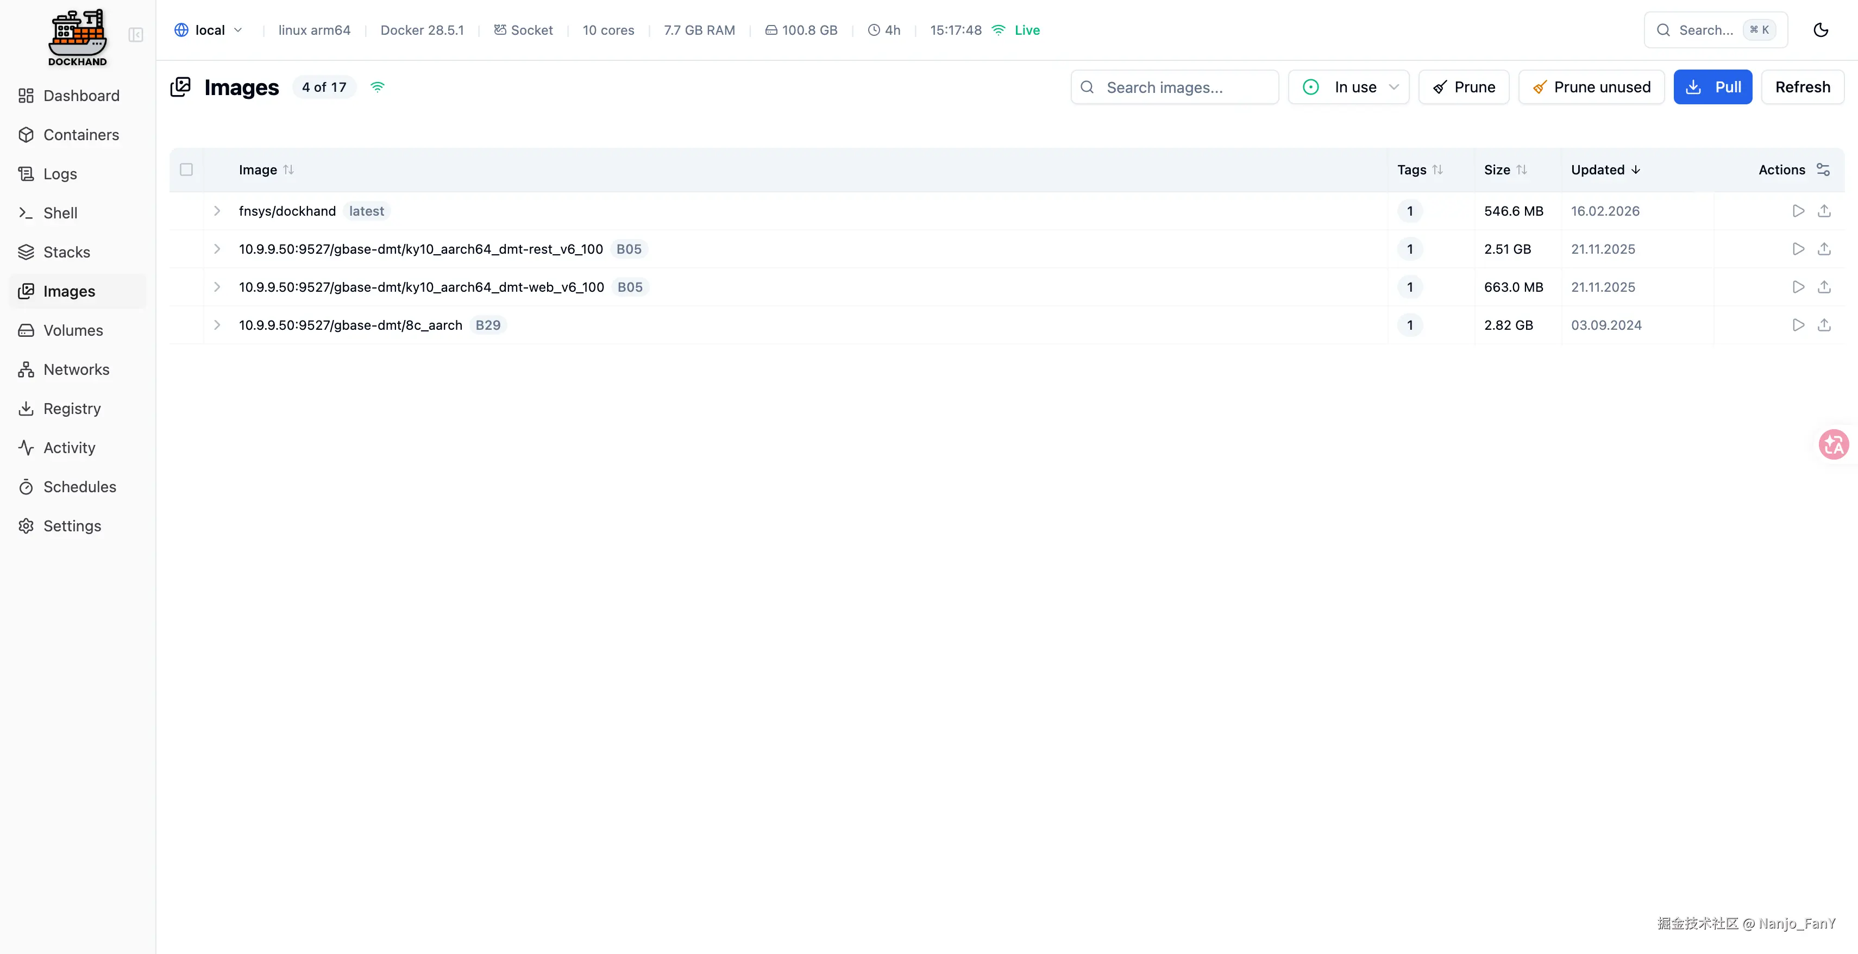Click the Prune unused button

coord(1591,87)
